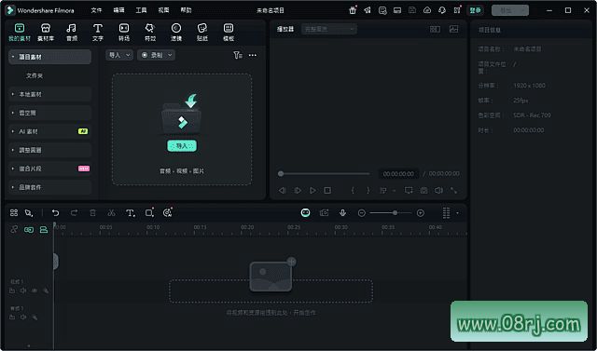The width and height of the screenshot is (597, 351).
Task: Click the green 导入 button in drop area
Action: click(182, 146)
